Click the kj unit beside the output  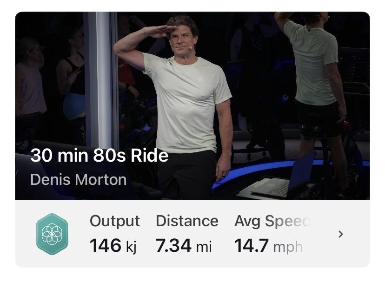pos(131,247)
